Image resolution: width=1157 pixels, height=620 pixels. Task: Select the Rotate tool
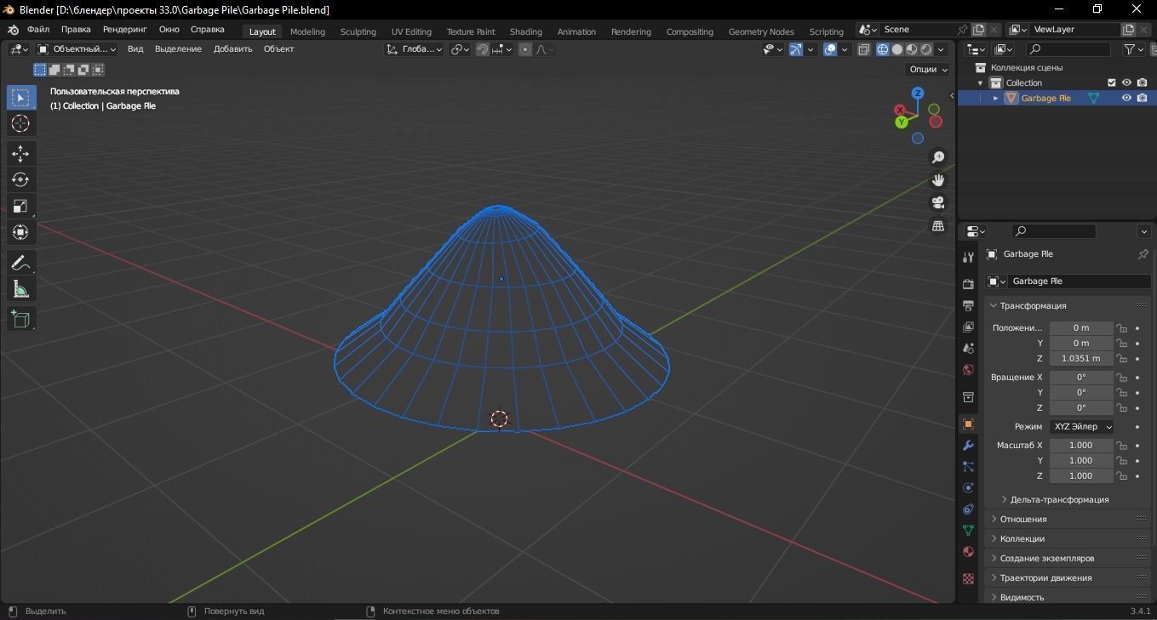[x=20, y=180]
